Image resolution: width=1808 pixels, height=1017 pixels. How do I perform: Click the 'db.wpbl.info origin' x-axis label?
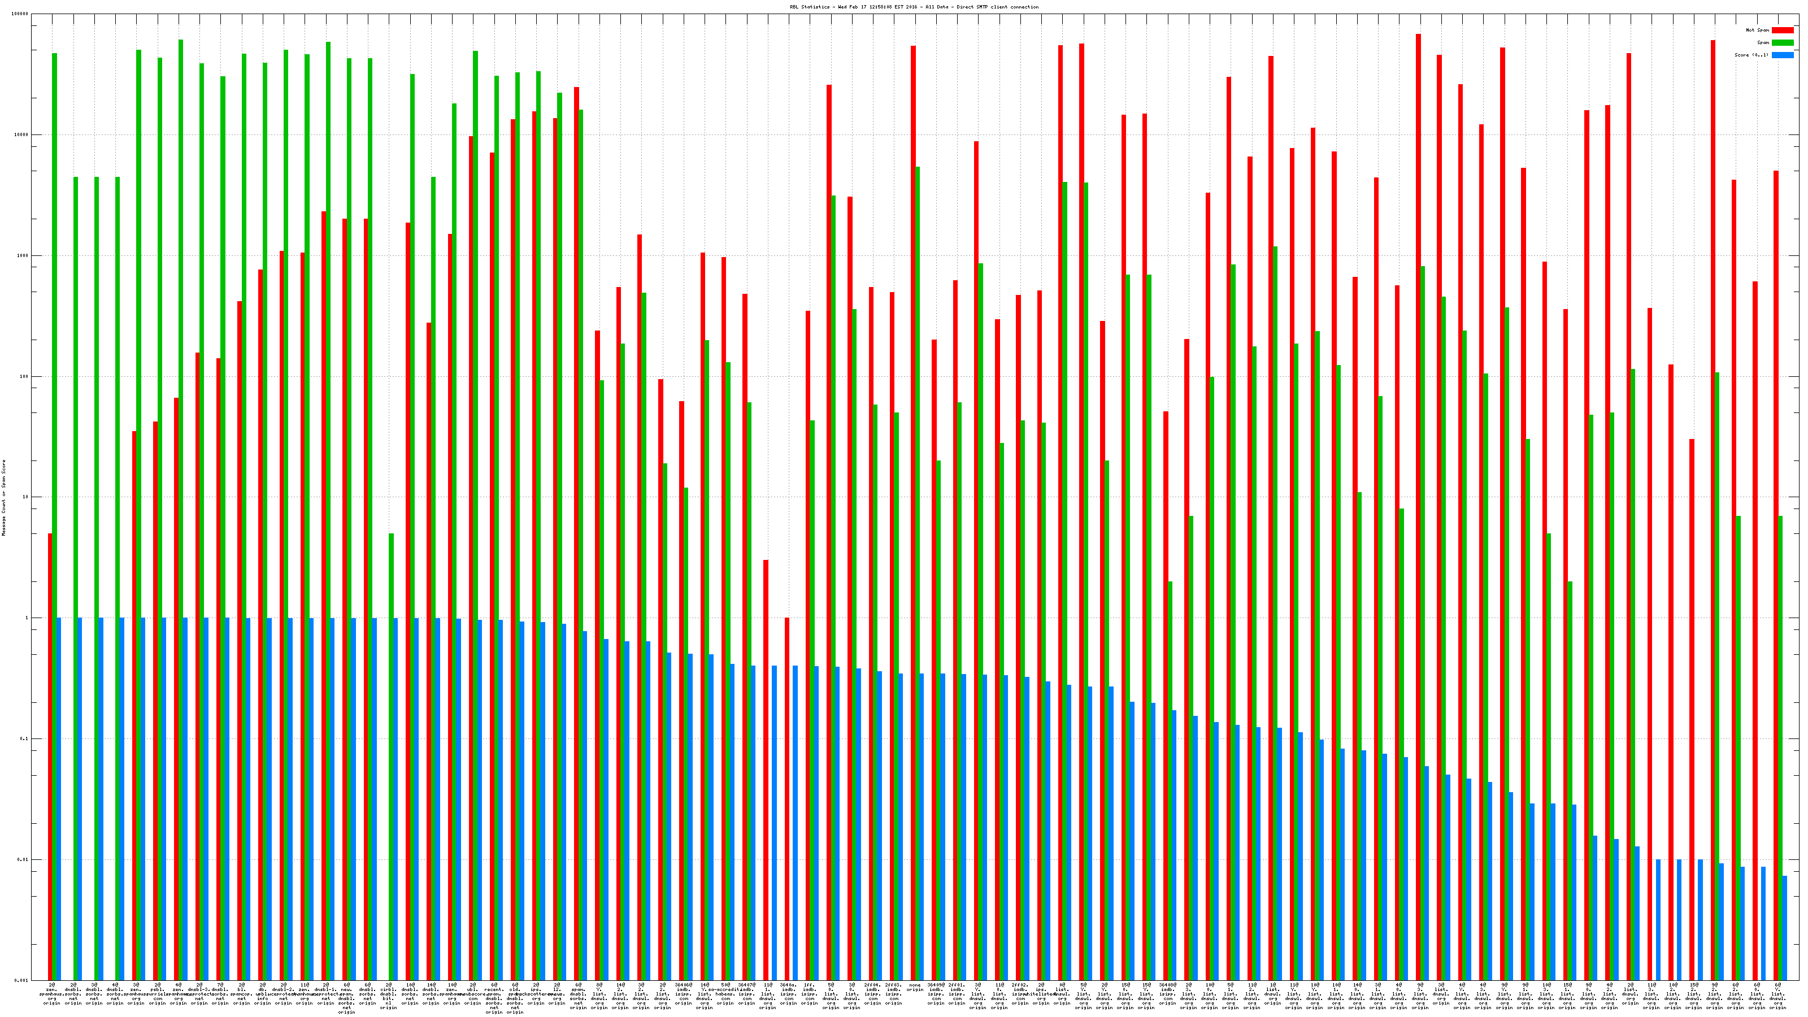tap(263, 994)
